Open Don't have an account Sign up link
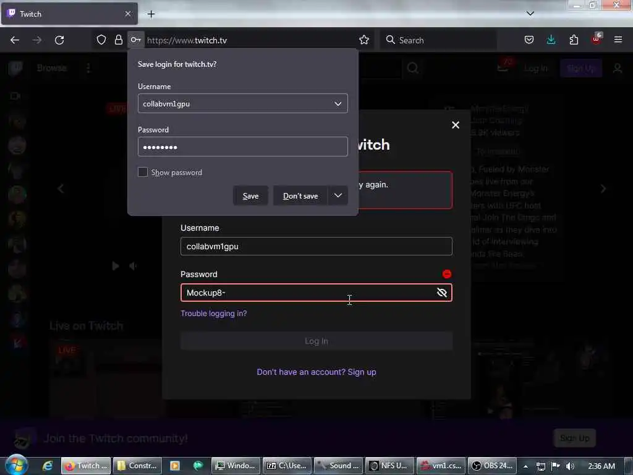This screenshot has height=475, width=633. pos(316,372)
